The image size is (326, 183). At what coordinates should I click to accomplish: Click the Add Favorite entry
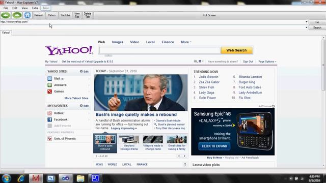[62, 126]
